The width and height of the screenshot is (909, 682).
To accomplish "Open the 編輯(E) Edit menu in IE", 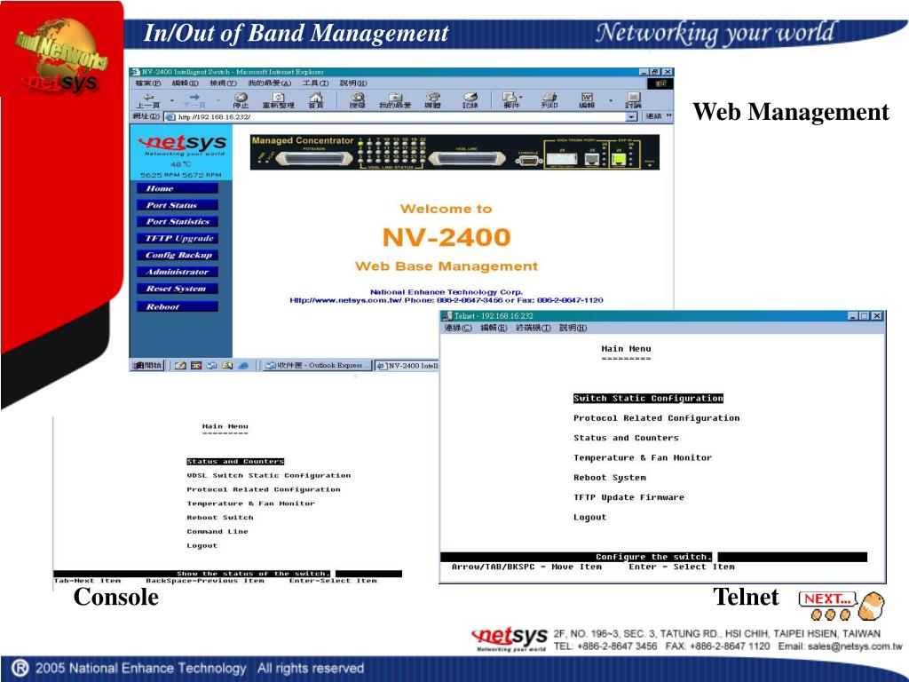I will click(x=185, y=83).
